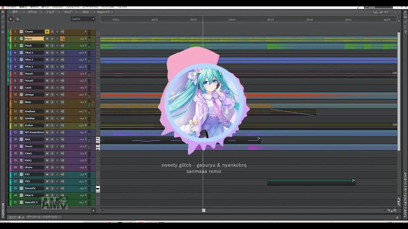Toggle input echo on Plack track
Screen dimensions: 408x229
click(x=62, y=45)
